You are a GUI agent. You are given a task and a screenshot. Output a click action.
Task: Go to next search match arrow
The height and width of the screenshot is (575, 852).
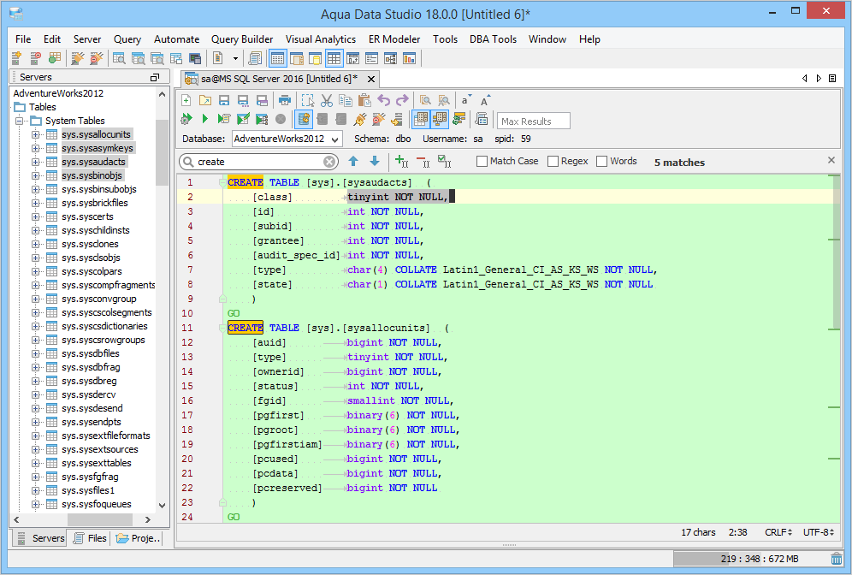click(x=374, y=161)
